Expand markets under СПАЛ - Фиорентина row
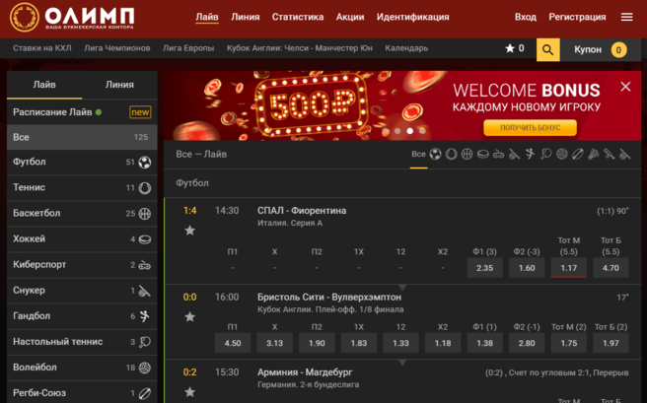647x403 pixels. (x=402, y=287)
